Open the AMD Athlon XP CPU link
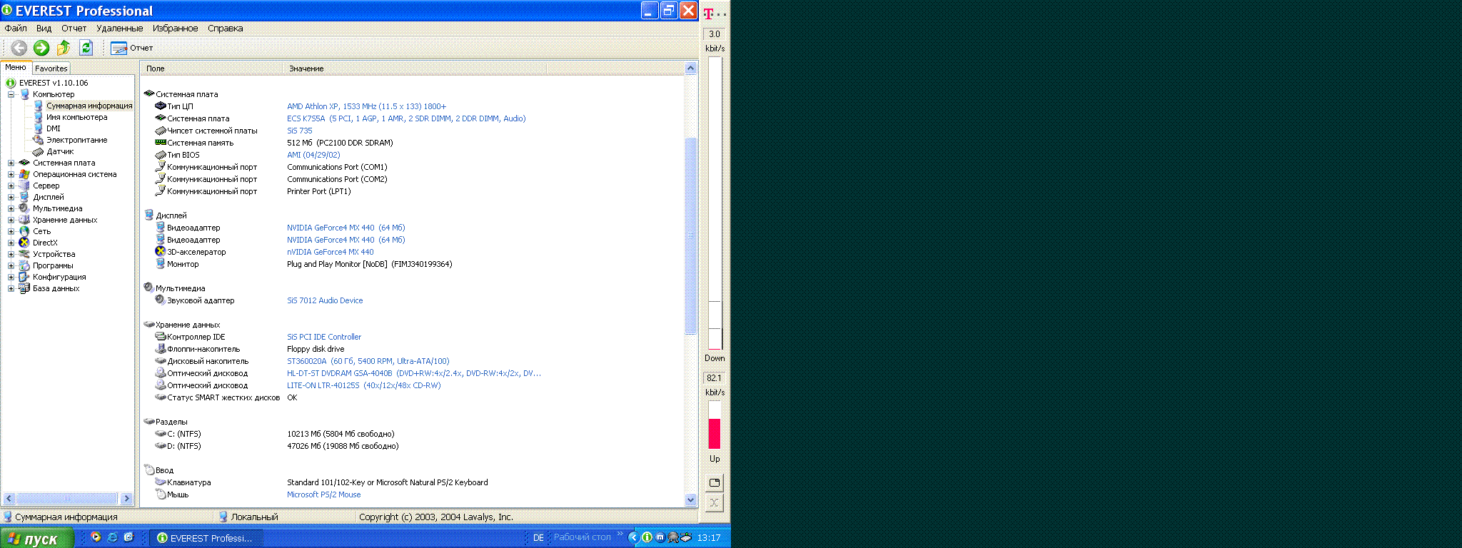Viewport: 1462px width, 548px height. [366, 106]
